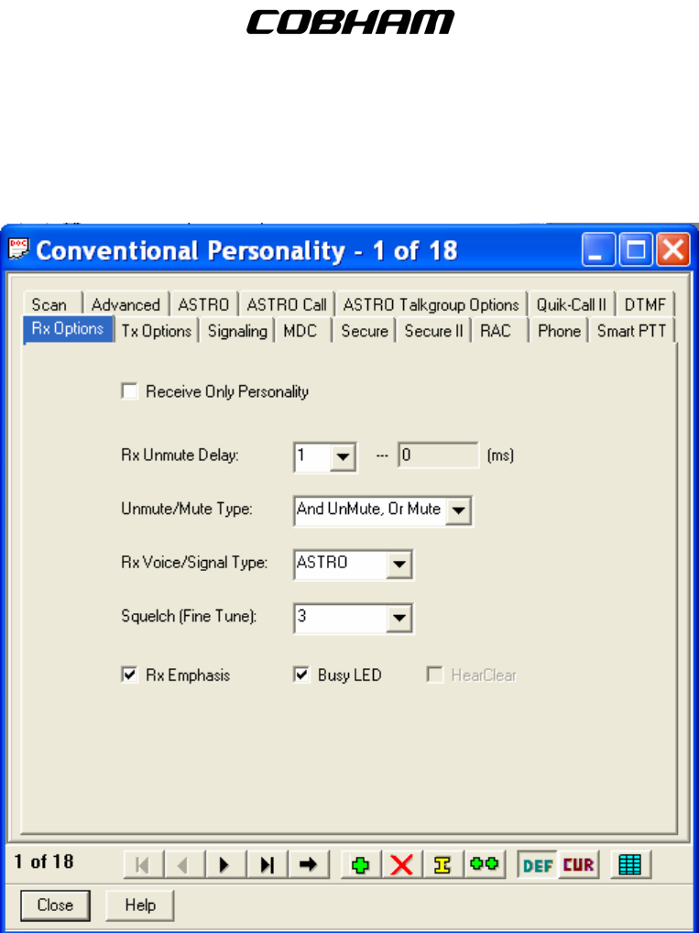Viewport: 699px width, 933px height.
Task: Select the Phone tab
Action: [559, 331]
